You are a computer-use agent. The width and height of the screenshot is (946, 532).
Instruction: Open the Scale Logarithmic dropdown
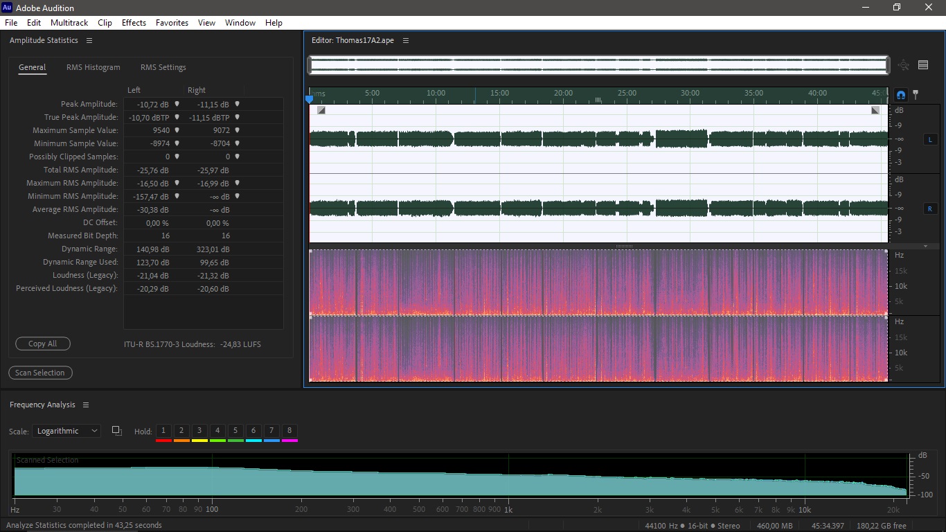pyautogui.click(x=66, y=431)
